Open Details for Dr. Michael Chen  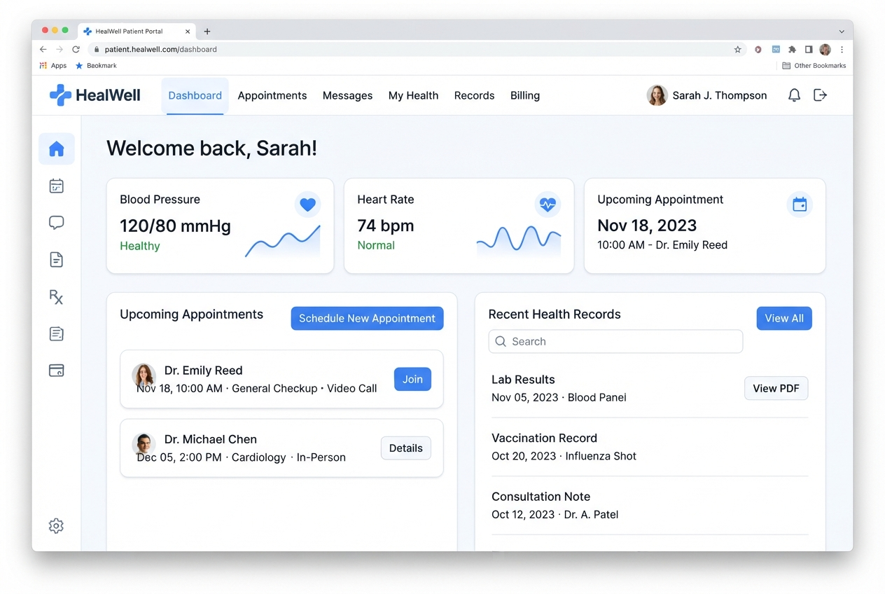[406, 448]
